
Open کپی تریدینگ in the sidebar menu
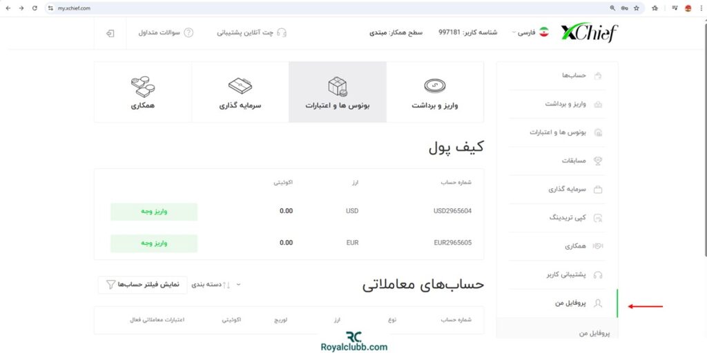coord(557,218)
